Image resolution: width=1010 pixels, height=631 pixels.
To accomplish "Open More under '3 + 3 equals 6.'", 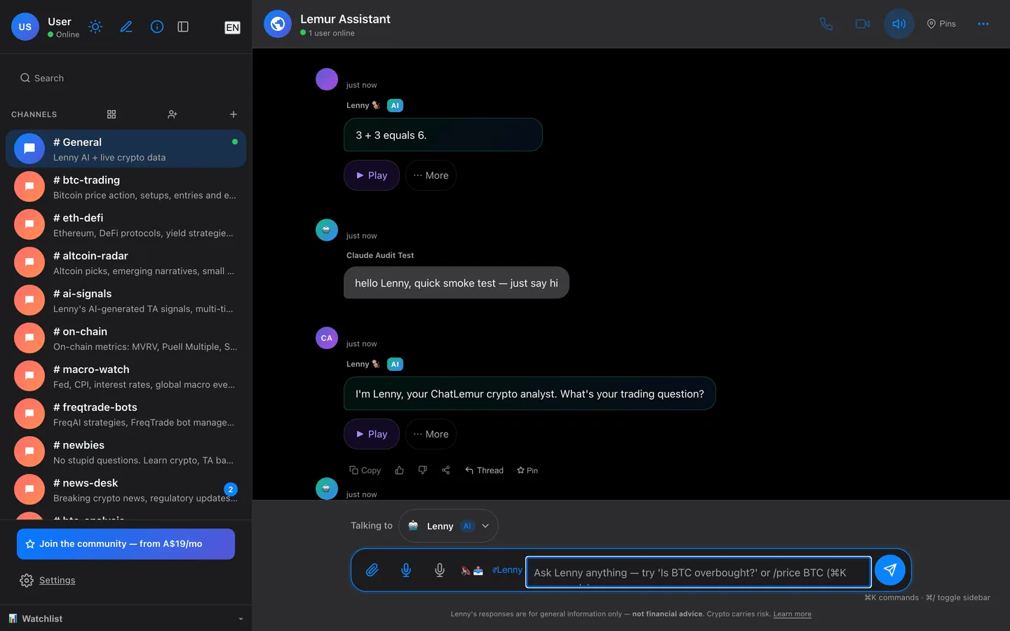I will pyautogui.click(x=431, y=175).
